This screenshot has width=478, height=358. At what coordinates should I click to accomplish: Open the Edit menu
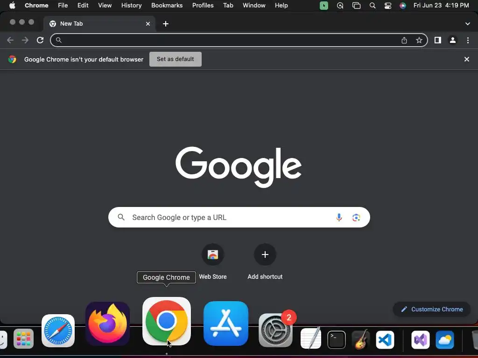[83, 6]
